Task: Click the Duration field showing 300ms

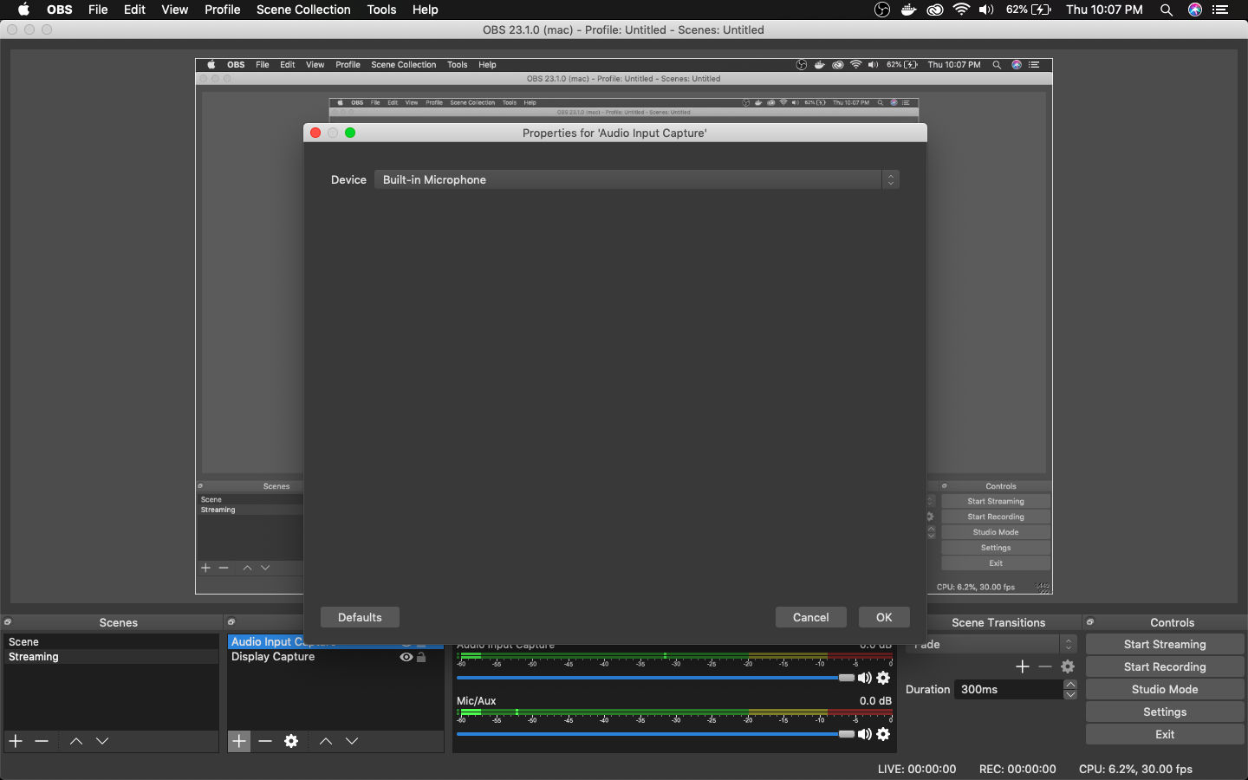Action: point(1009,689)
